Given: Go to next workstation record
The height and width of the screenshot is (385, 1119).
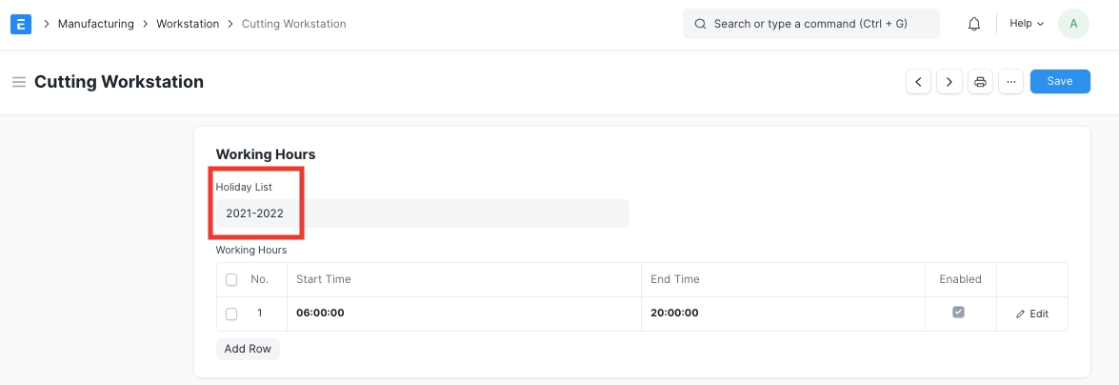Looking at the screenshot, I should coord(949,82).
